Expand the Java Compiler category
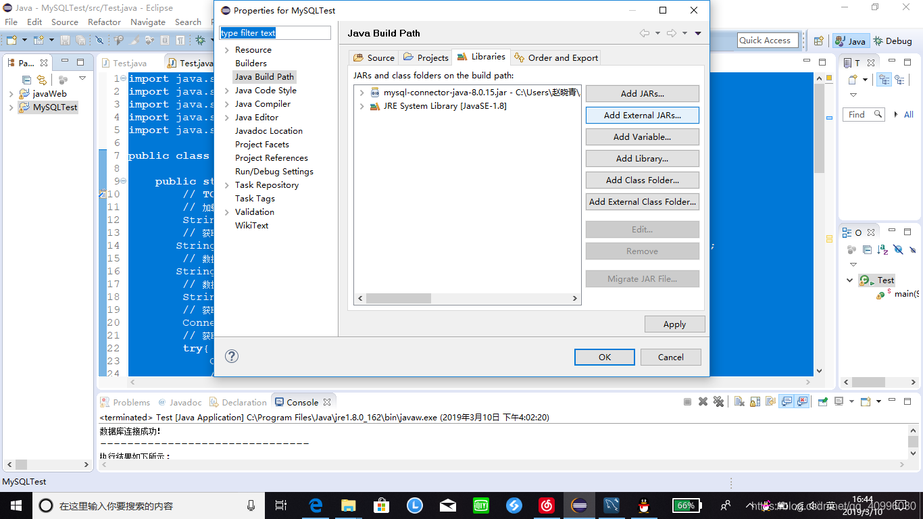Screen dimensions: 923x519 tap(226, 104)
